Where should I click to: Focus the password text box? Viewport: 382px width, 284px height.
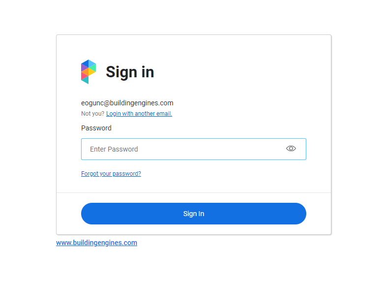(182, 149)
